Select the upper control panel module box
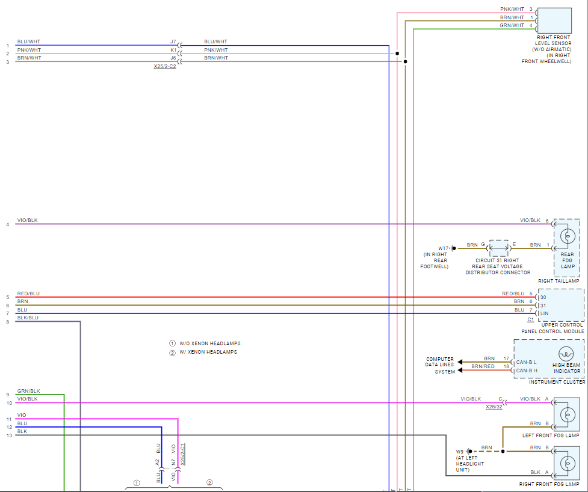 (x=562, y=305)
